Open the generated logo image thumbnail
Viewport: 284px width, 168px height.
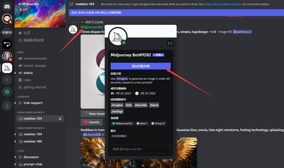point(93,72)
